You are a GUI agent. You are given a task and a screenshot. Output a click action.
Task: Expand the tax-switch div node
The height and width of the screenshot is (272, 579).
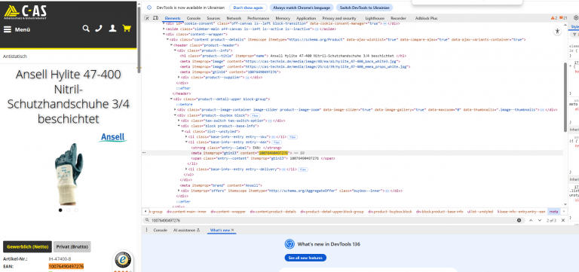click(179, 121)
